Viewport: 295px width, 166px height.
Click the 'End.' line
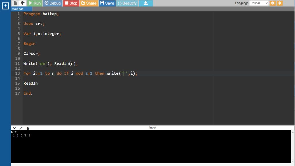pyautogui.click(x=28, y=93)
